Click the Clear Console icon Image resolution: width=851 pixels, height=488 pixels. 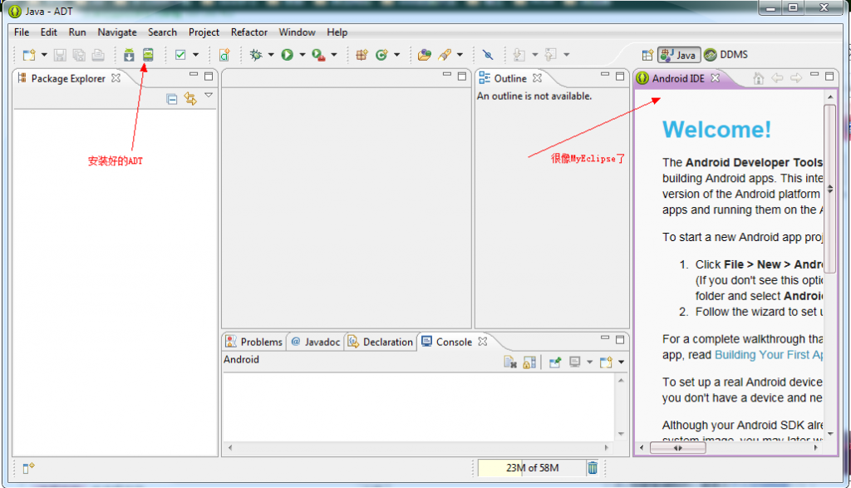(x=509, y=362)
